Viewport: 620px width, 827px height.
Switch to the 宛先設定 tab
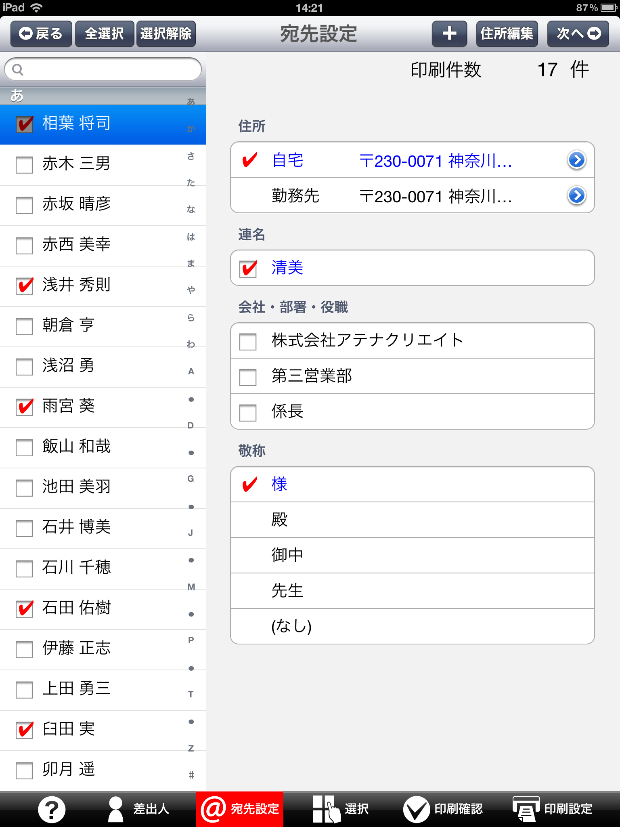click(x=240, y=809)
